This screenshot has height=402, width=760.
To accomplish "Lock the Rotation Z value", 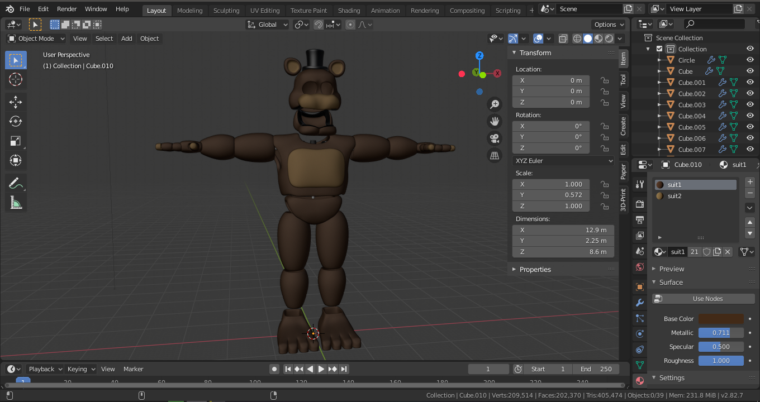I will pos(605,148).
